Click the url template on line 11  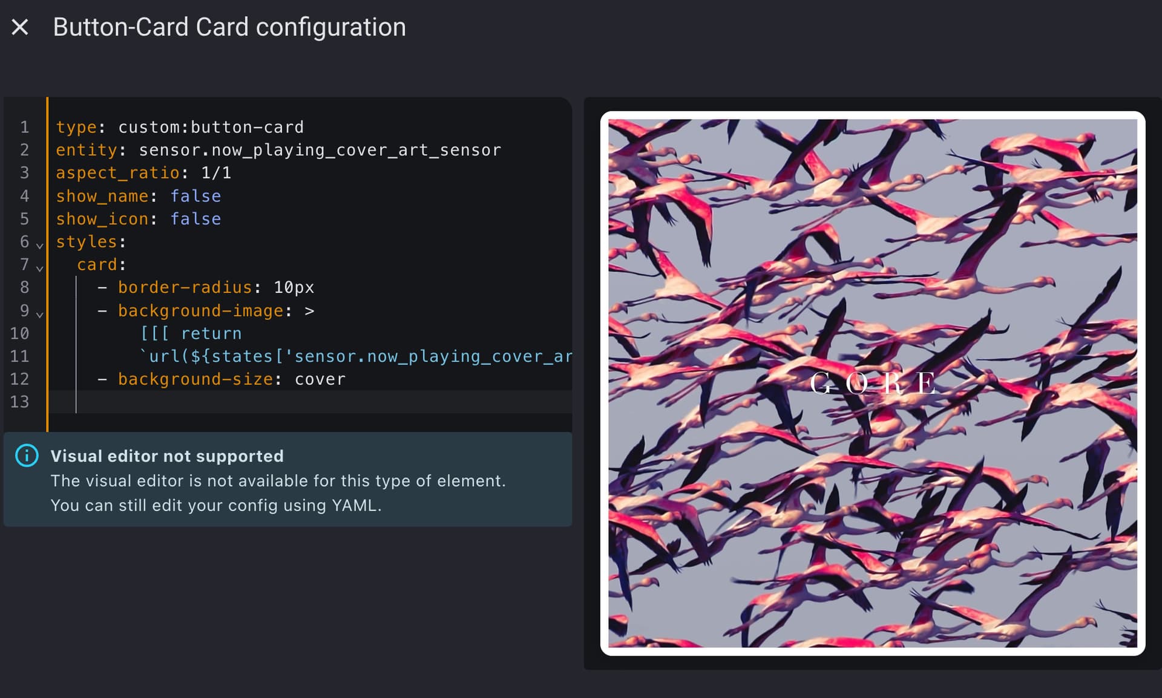(x=357, y=357)
